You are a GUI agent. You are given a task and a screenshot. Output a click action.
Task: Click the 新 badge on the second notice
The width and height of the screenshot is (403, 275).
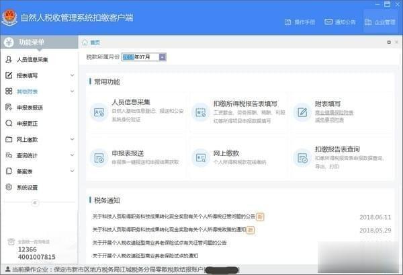pos(251,230)
